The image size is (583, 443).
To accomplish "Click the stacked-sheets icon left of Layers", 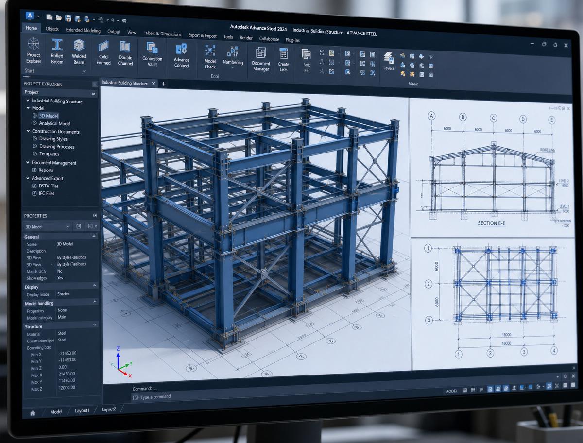I will pos(306,54).
